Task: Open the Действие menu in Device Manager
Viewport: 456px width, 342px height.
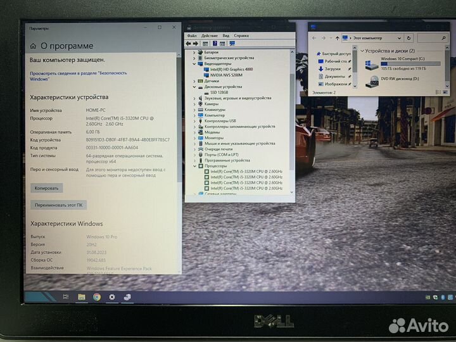Action: pyautogui.click(x=210, y=35)
